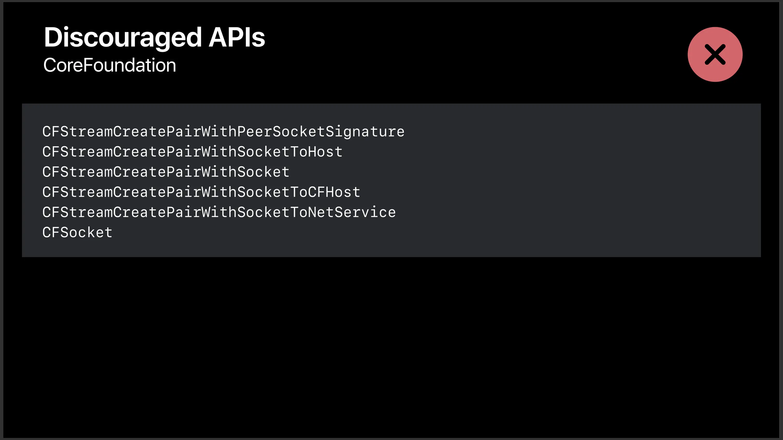Click "CreatePair" within the fifth code line
Viewport: 783px width, 440px height.
(157, 212)
